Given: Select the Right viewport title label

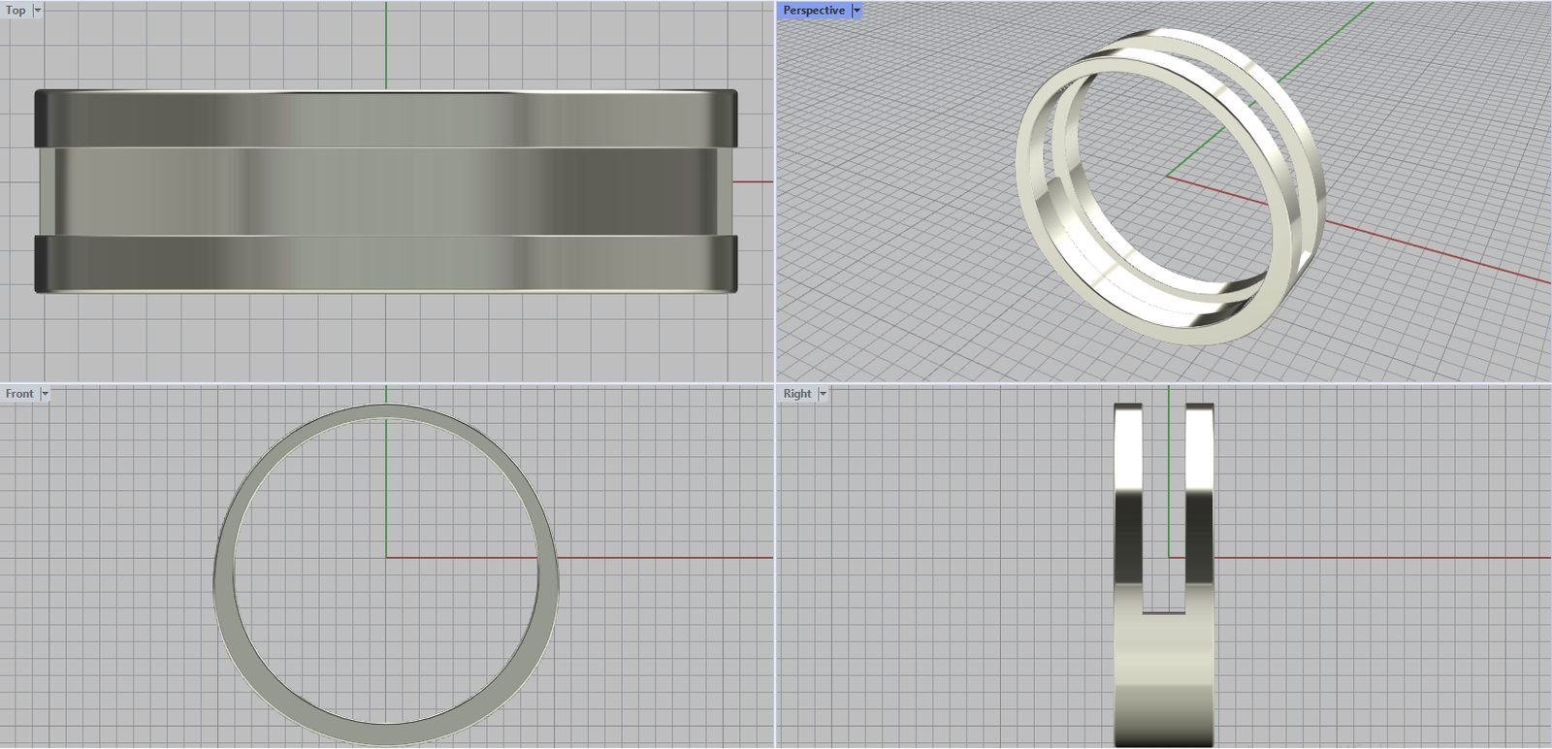Looking at the screenshot, I should tap(796, 394).
